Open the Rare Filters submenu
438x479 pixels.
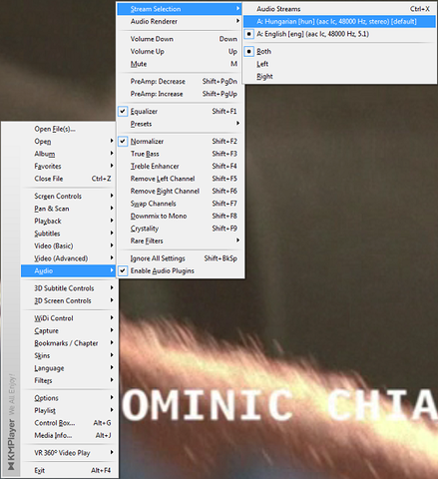click(180, 240)
